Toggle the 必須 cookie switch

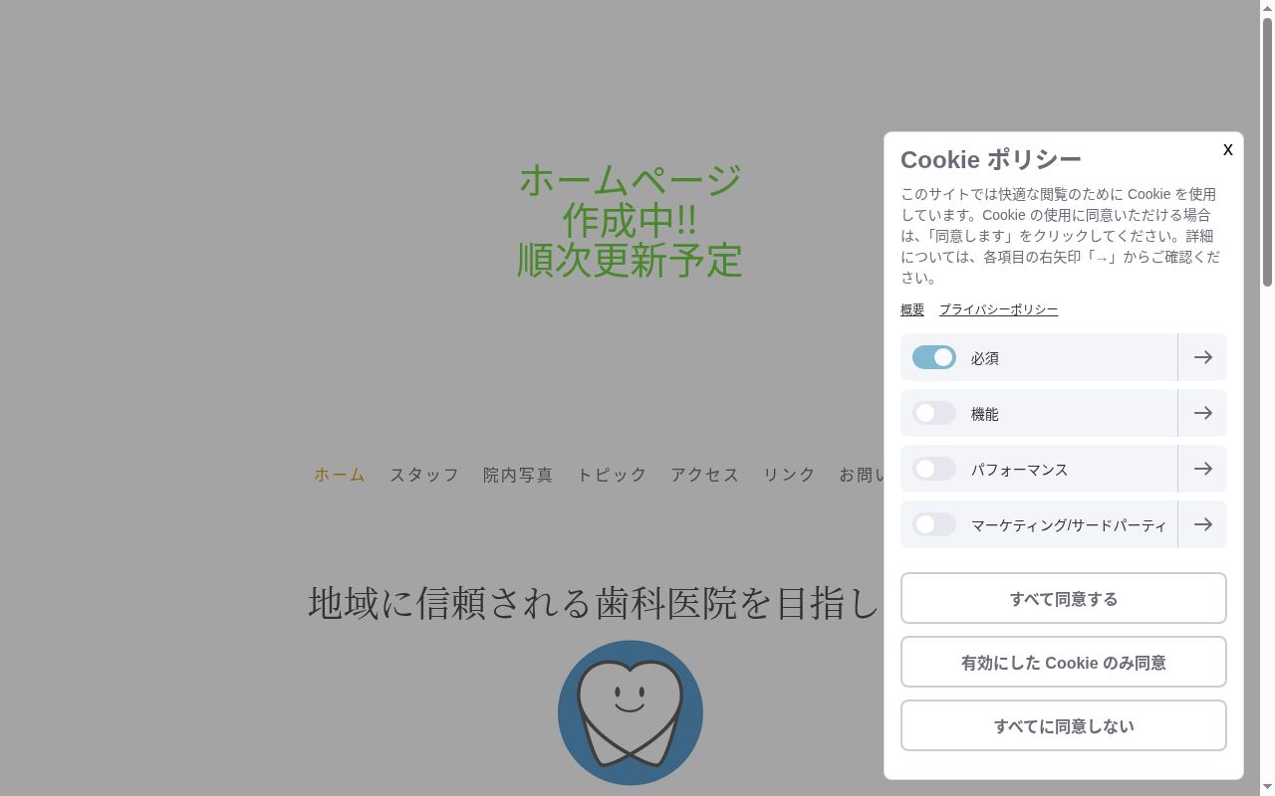(x=934, y=357)
